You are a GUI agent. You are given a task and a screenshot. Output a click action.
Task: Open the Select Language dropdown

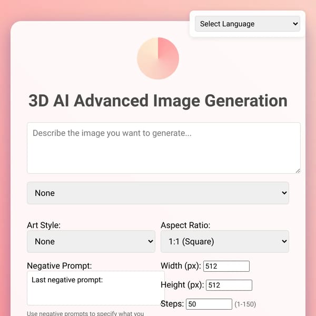pos(248,24)
